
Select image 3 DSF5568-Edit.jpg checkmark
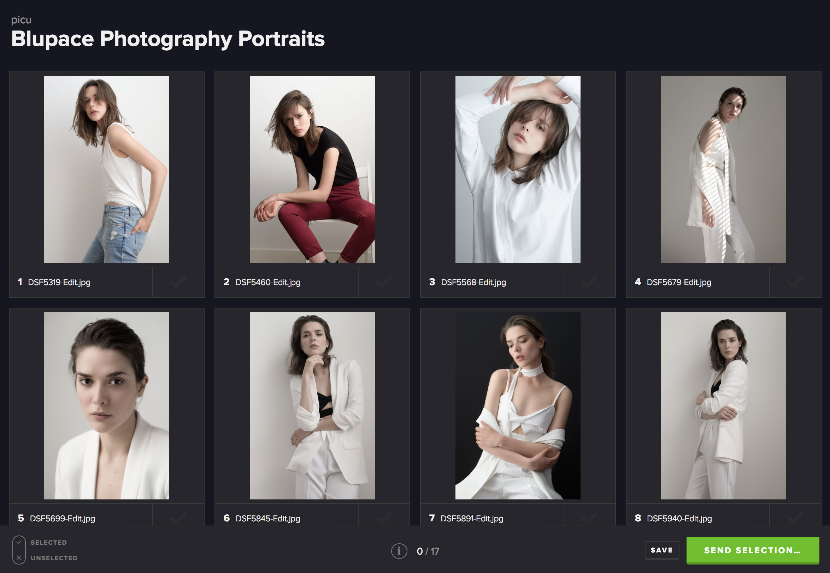[x=589, y=282]
